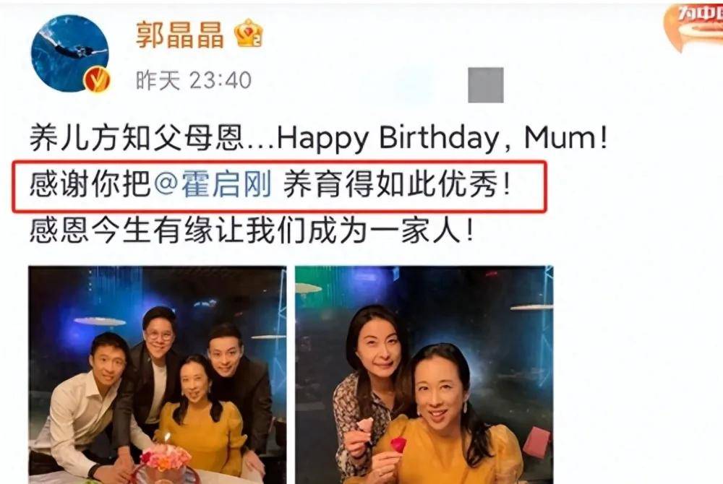Click the 感恩今生有缘让我们成为一家人 line
The width and height of the screenshot is (723, 484).
(x=252, y=230)
